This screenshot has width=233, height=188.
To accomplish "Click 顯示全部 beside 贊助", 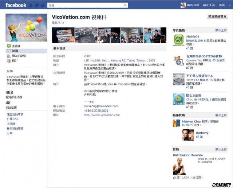I will [221, 149].
